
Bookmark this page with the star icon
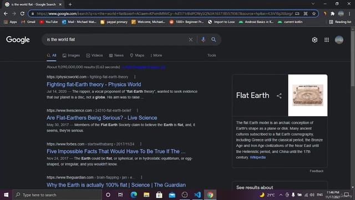[x=314, y=13]
